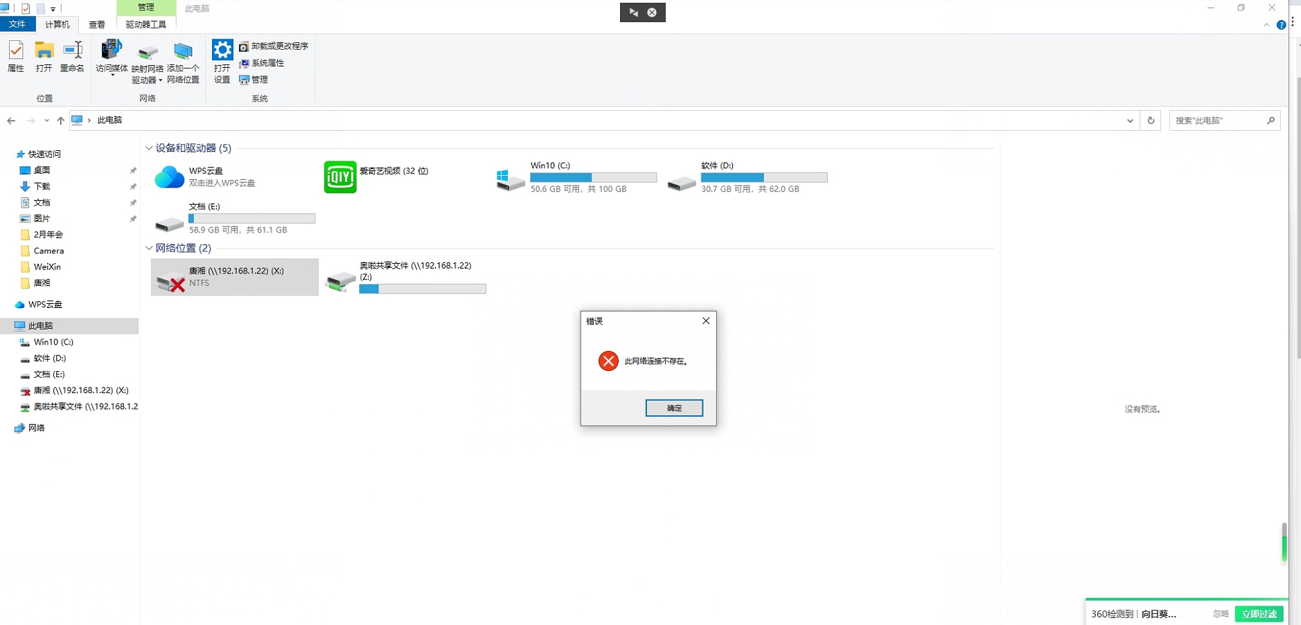Collapse the 设备和驱动器 group
The image size is (1301, 625).
[x=149, y=148]
